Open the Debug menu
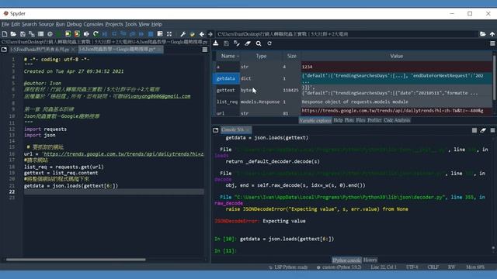 pos(75,24)
